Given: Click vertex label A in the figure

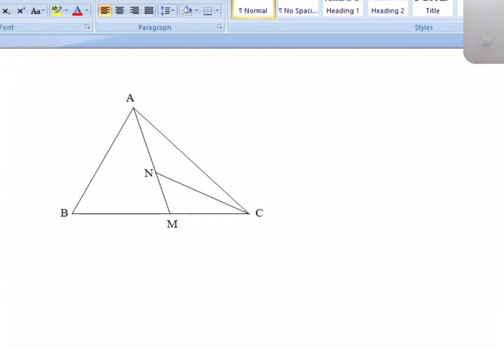Looking at the screenshot, I should click(x=130, y=98).
